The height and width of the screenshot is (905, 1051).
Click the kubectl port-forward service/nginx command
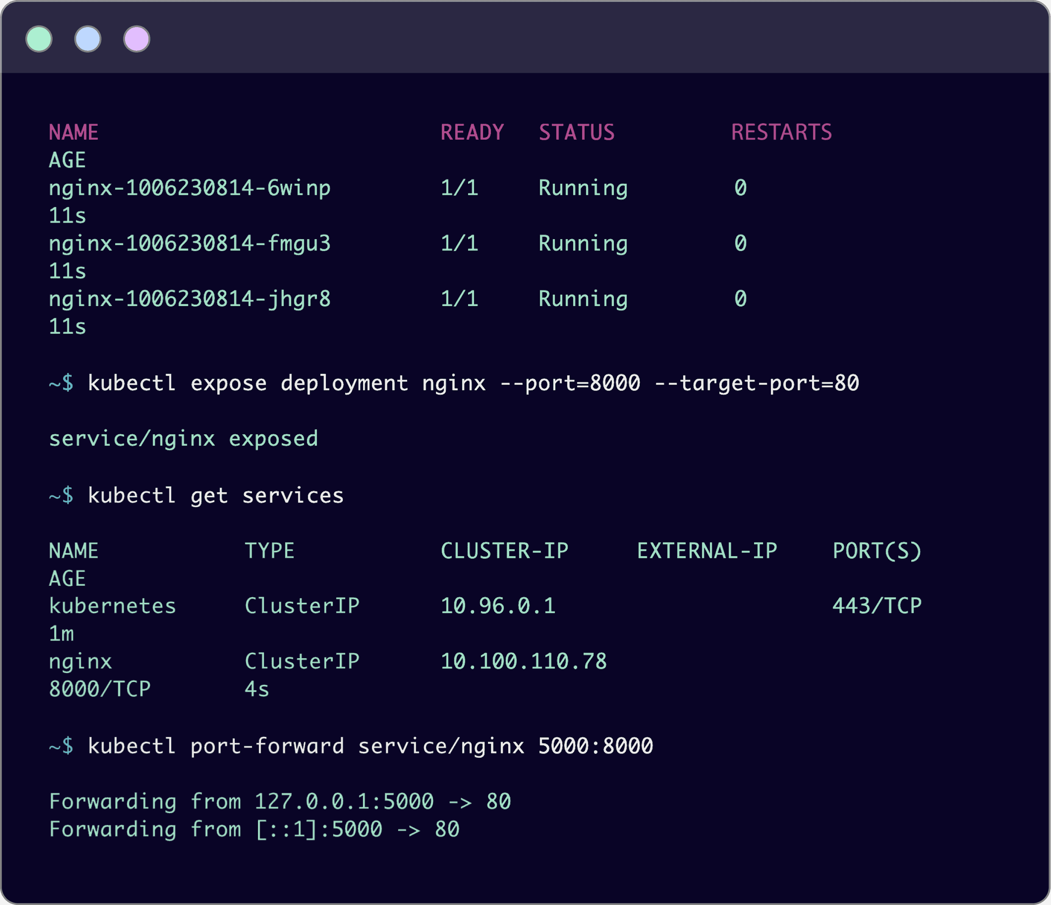[350, 745]
